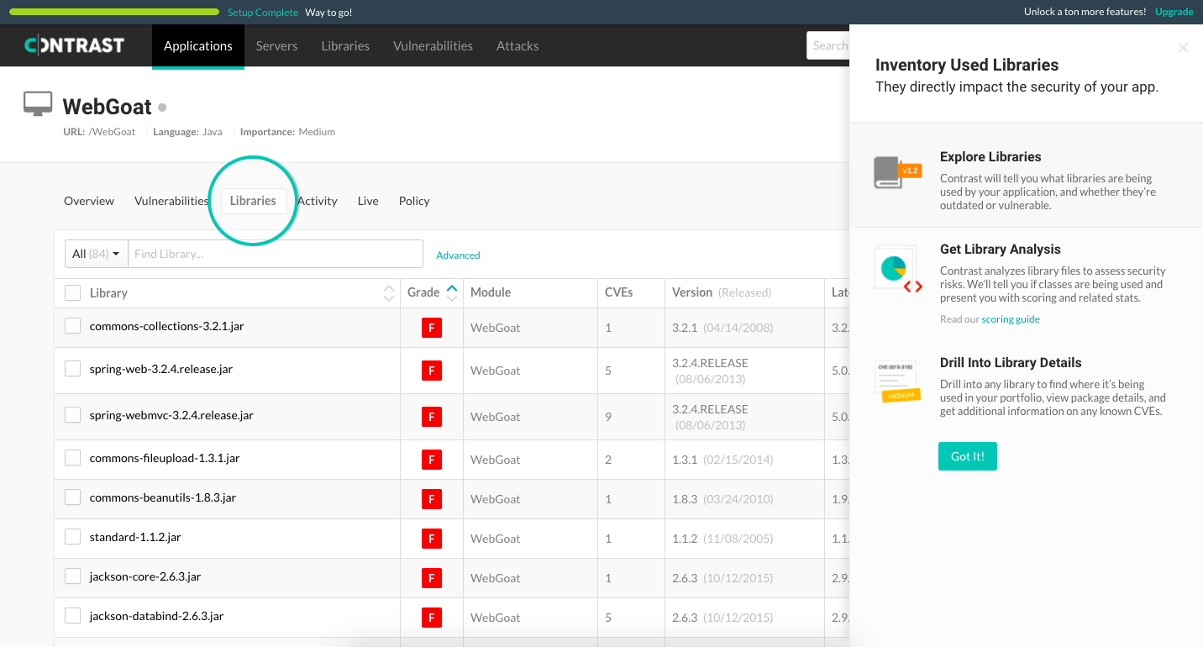Click the WebGoat monitor icon

click(x=37, y=103)
